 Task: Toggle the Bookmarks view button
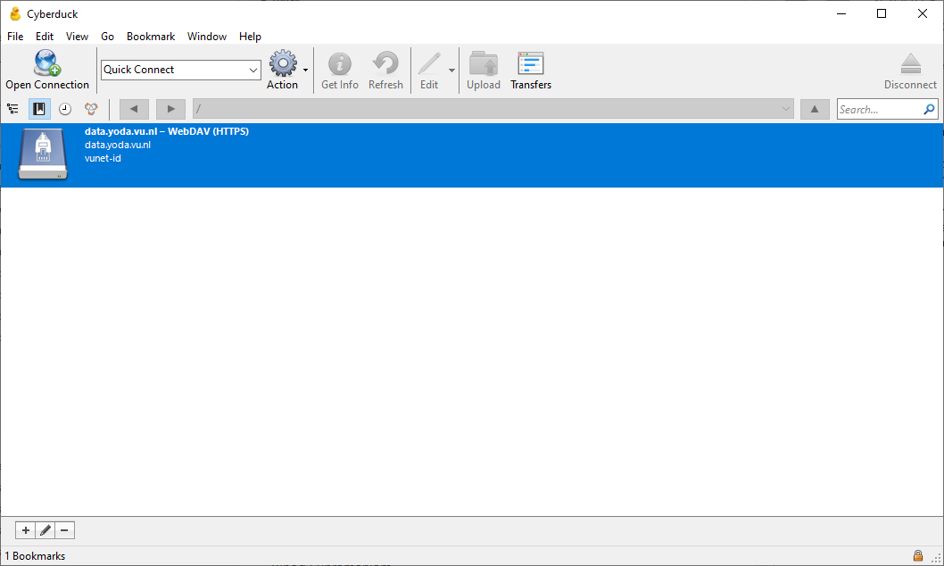39,109
